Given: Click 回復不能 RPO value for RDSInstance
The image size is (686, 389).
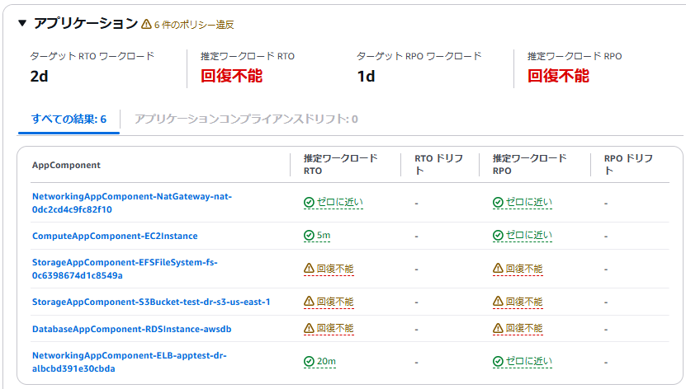Looking at the screenshot, I should click(x=524, y=328).
